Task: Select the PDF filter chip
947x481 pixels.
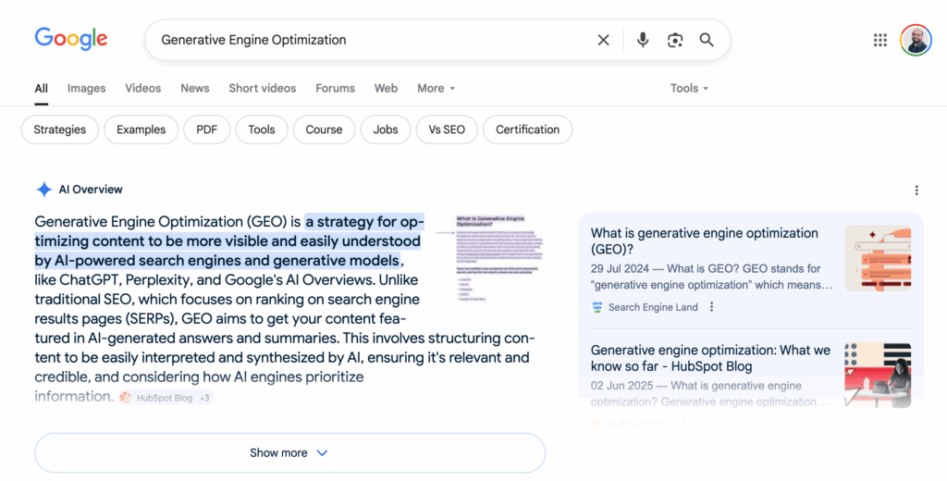Action: [x=206, y=129]
